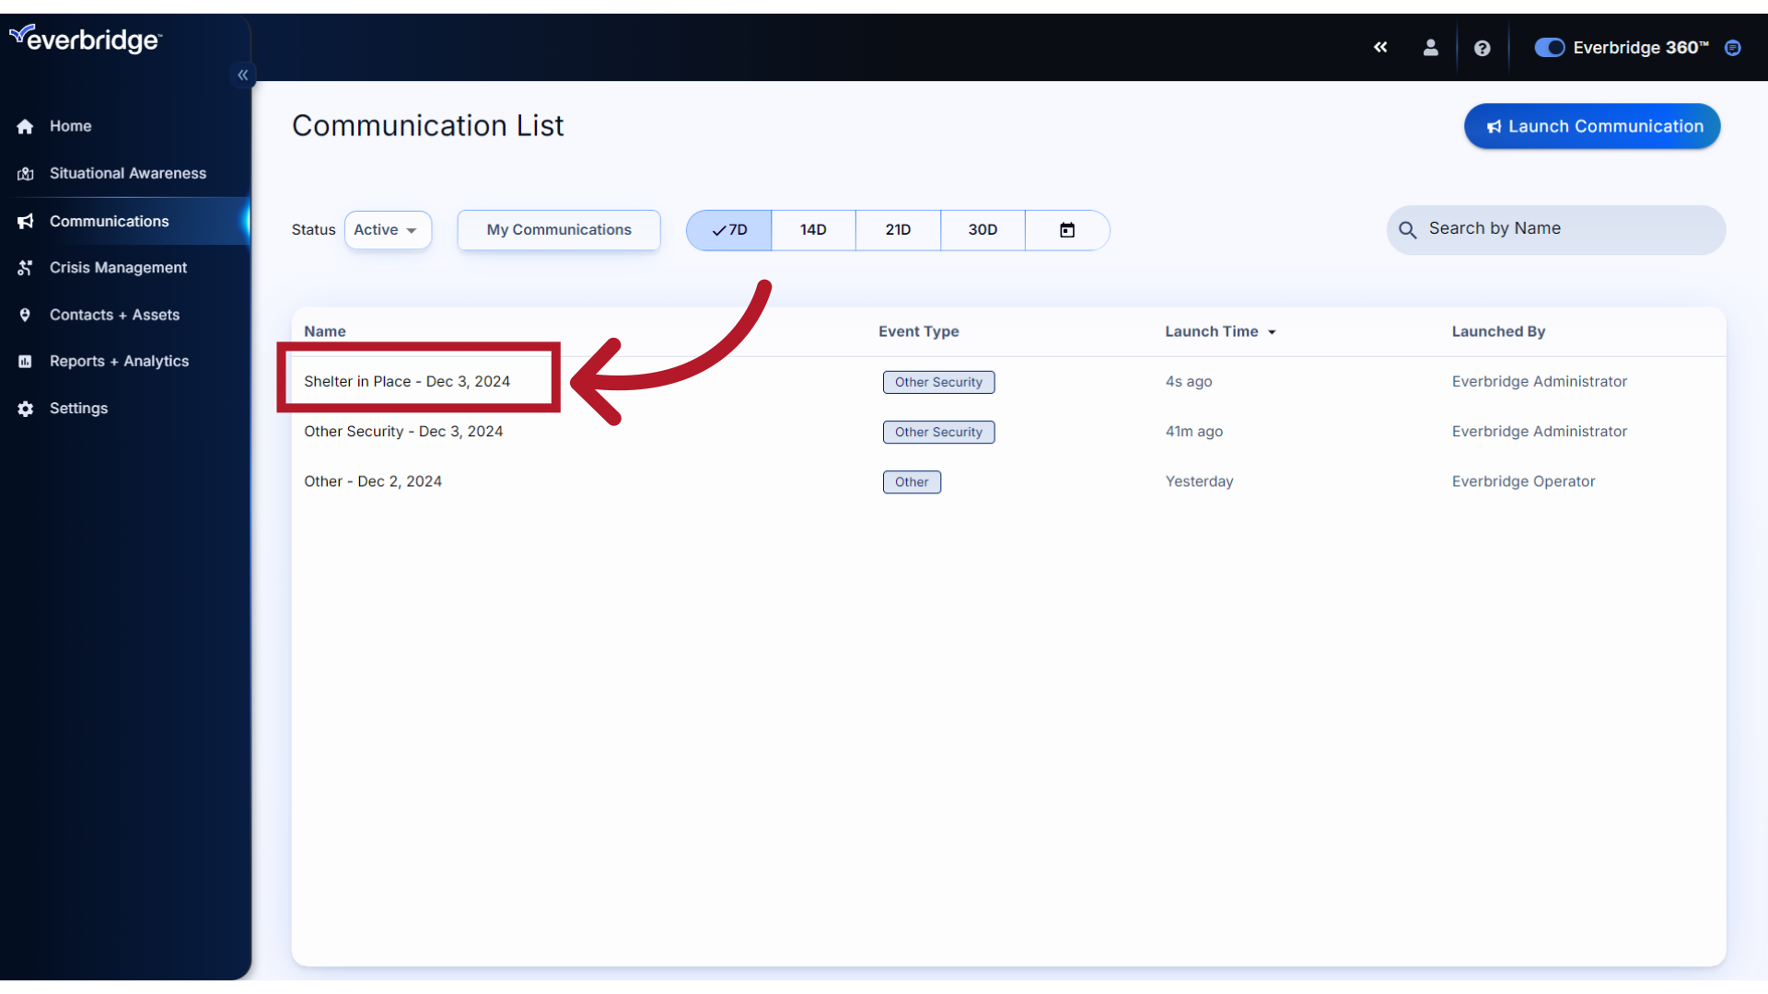The width and height of the screenshot is (1768, 994).
Task: Open Reports + Analytics section
Action: click(119, 361)
